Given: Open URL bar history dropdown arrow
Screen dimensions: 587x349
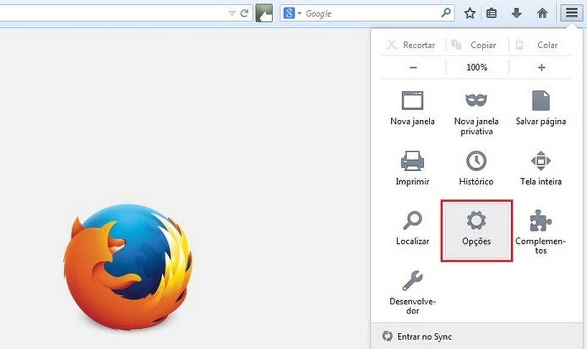Looking at the screenshot, I should [231, 14].
